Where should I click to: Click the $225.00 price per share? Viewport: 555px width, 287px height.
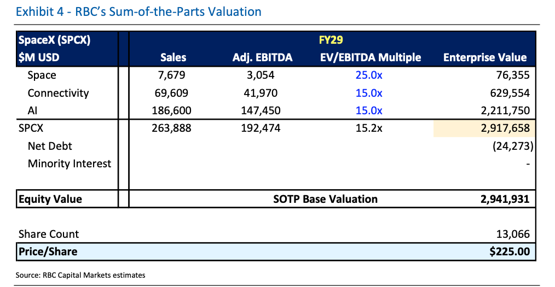510,251
